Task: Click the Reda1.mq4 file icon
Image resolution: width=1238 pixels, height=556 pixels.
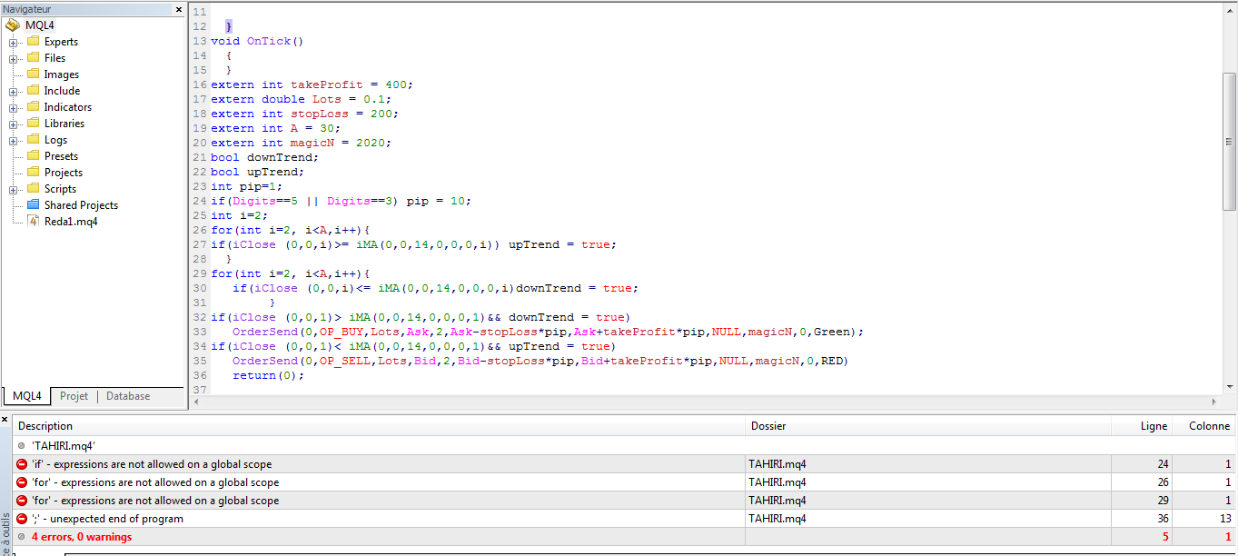Action: coord(34,222)
